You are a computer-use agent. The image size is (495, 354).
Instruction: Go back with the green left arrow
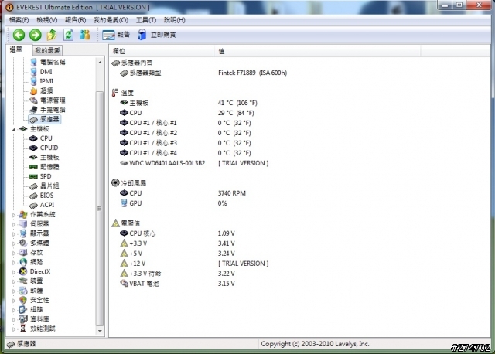(x=19, y=35)
